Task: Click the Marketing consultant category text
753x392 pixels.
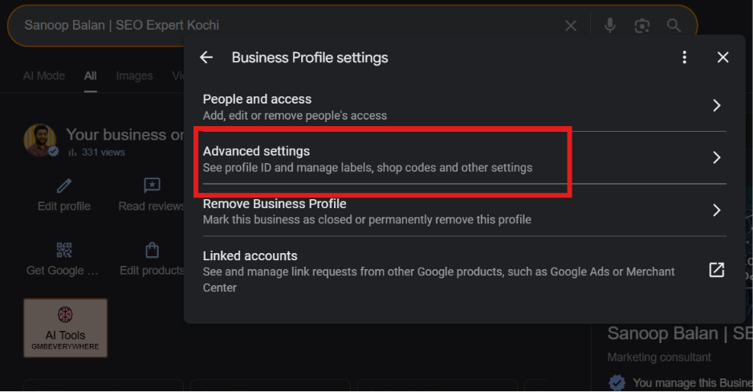Action: point(659,357)
